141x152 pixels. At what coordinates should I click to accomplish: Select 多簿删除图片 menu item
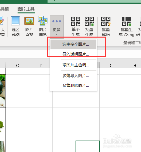(73, 86)
